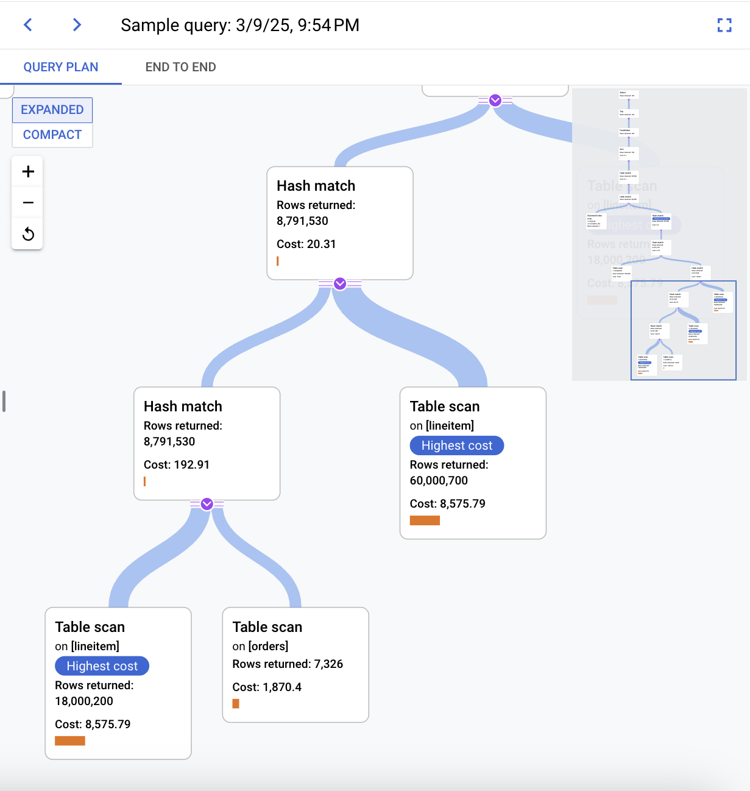Reset the query plan zoom level
The width and height of the screenshot is (750, 791).
click(27, 233)
